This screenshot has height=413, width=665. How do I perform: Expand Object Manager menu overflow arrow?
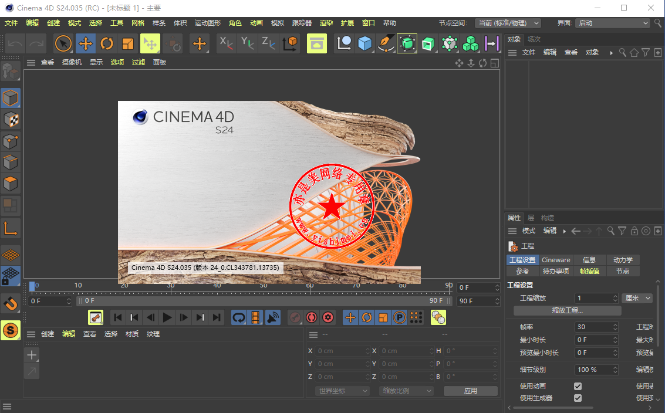[x=611, y=53]
